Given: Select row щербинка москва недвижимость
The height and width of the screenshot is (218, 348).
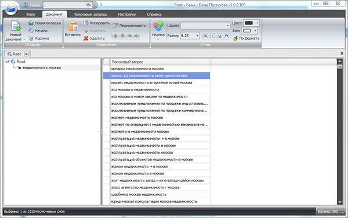Looking at the screenshot, I should coord(160,194).
